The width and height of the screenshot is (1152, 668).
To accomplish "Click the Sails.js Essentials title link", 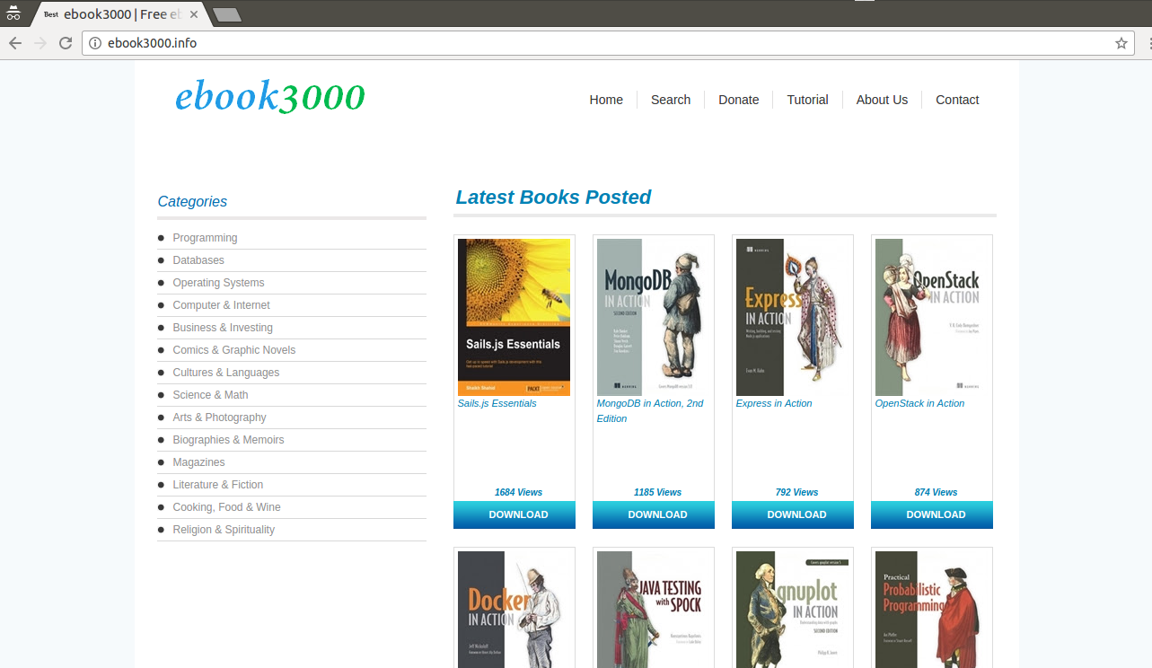I will point(497,404).
